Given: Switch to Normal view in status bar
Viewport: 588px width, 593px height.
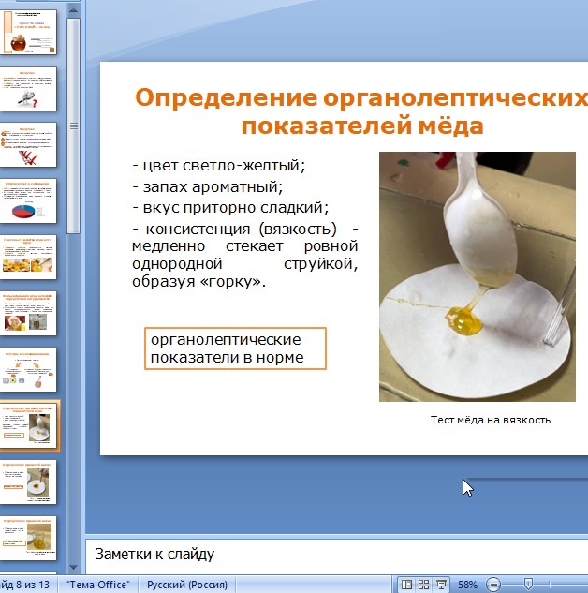Looking at the screenshot, I should click(x=407, y=585).
